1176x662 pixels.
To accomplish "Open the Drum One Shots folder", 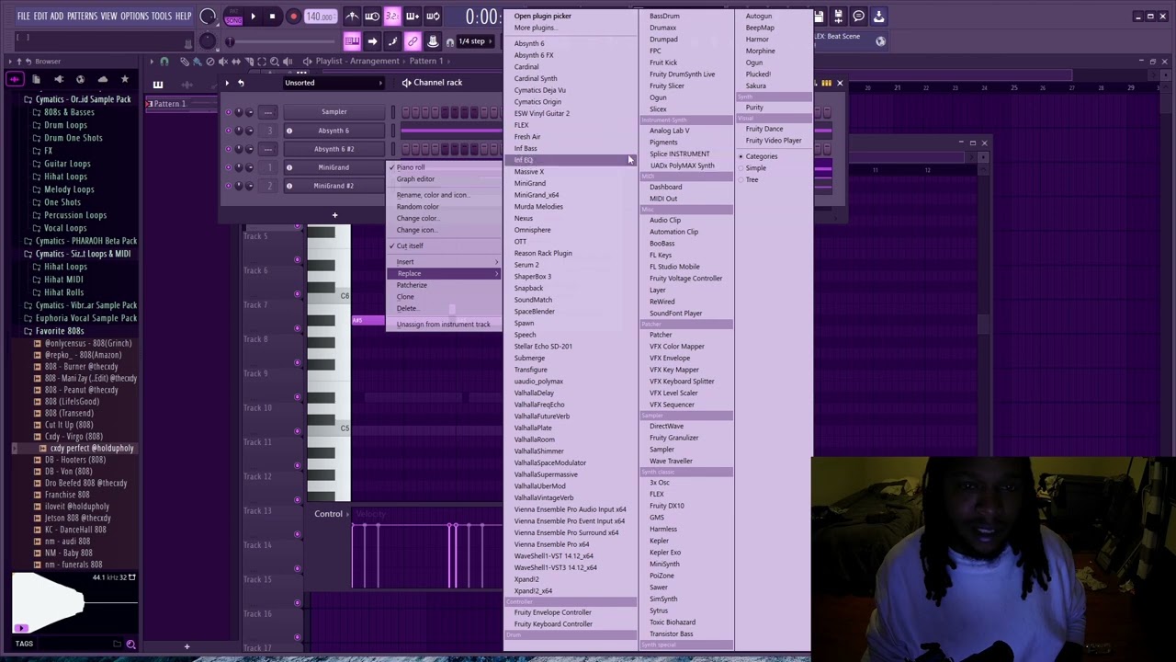I will coord(73,138).
